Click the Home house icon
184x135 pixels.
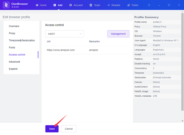(37, 5)
